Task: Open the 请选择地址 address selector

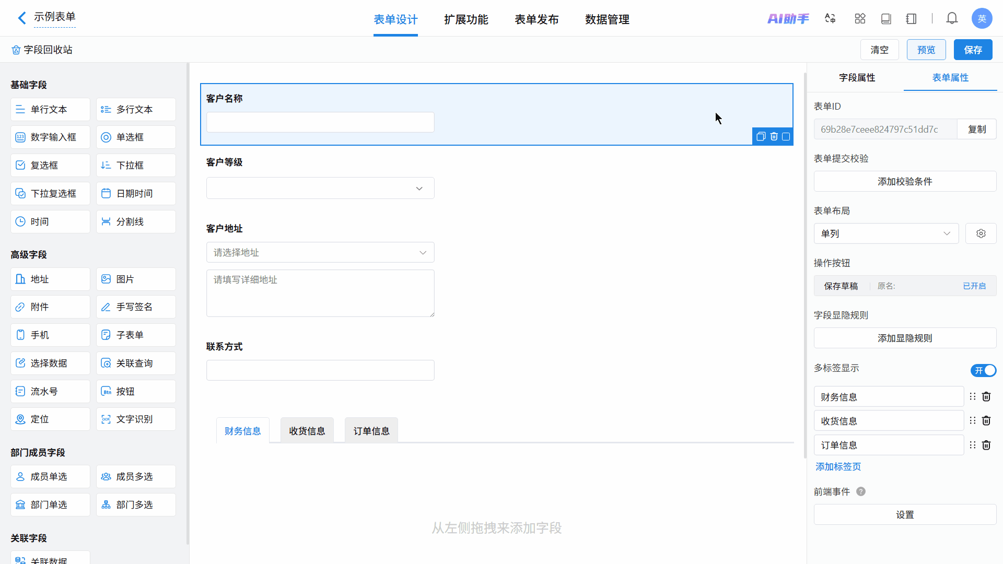Action: click(x=320, y=253)
